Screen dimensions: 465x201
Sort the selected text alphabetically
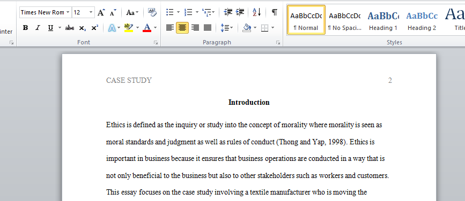[x=257, y=12]
